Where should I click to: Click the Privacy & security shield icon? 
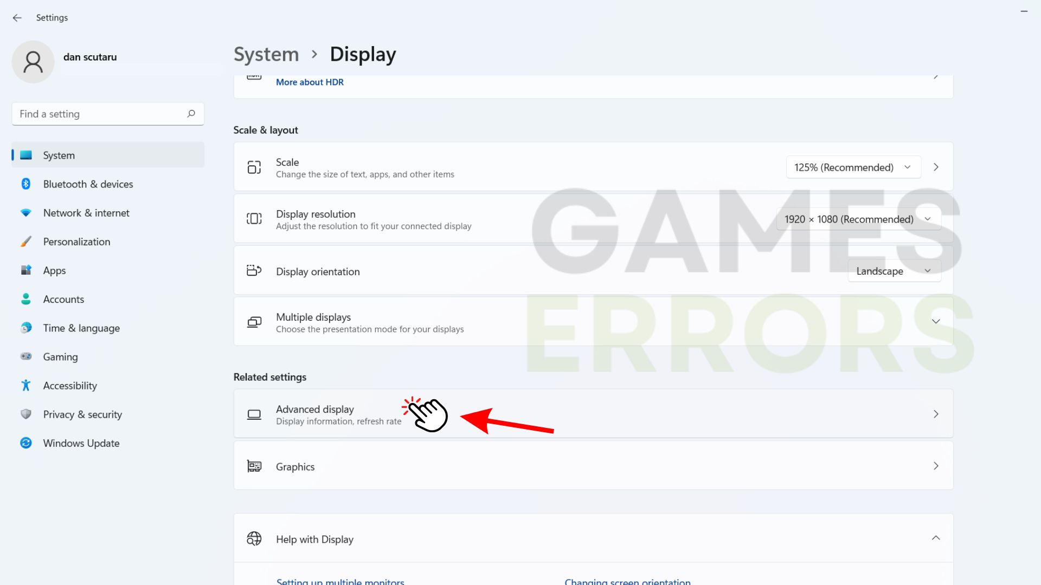click(x=26, y=414)
